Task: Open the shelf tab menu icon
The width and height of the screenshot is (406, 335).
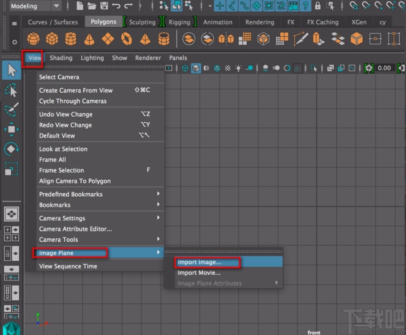Action: point(15,24)
